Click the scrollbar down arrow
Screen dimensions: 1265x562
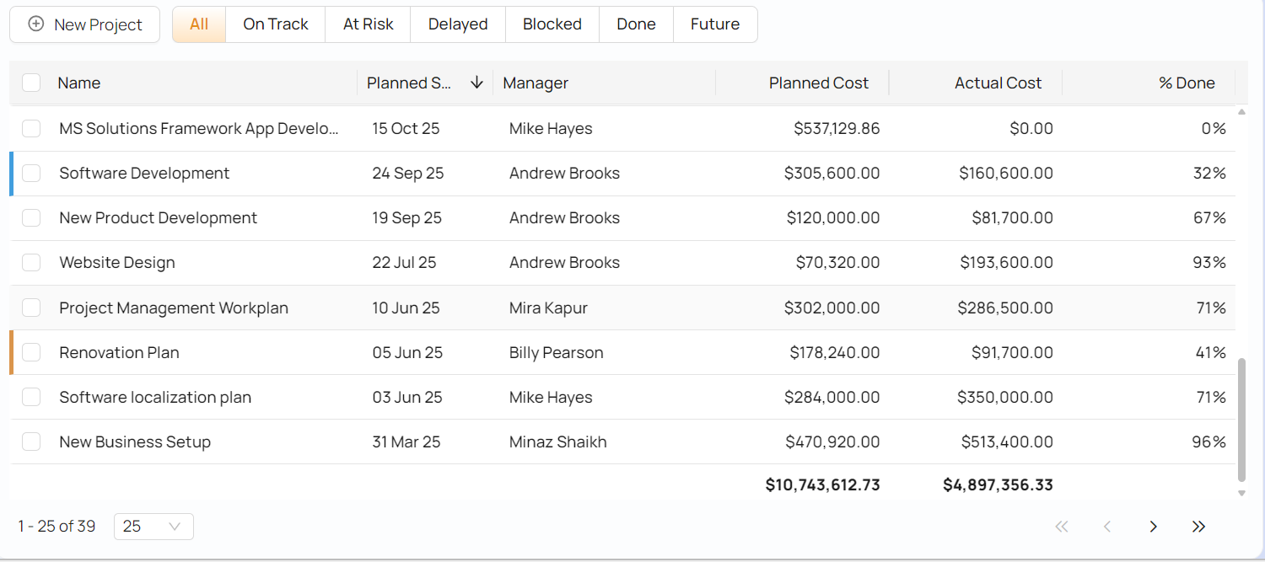pos(1241,494)
